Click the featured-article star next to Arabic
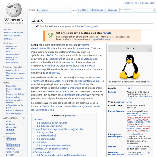This screenshot has height=157, width=157. (4, 137)
